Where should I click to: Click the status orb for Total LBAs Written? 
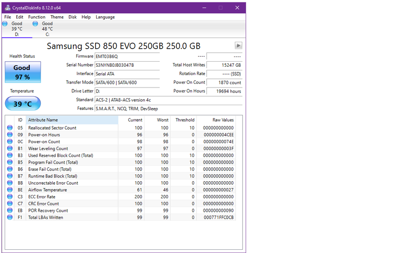(x=10, y=217)
